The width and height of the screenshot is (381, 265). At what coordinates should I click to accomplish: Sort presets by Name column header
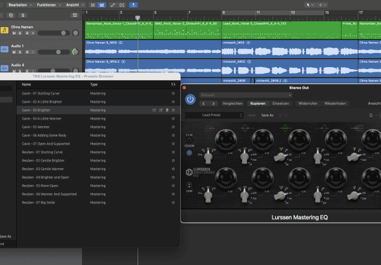point(26,85)
